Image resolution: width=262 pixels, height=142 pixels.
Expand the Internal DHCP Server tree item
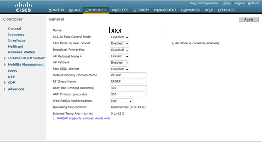5,58
